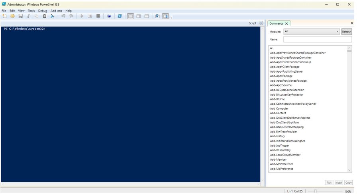Click the Ln 1 Col 25 indicator
This screenshot has height=196, width=357.
[295, 191]
